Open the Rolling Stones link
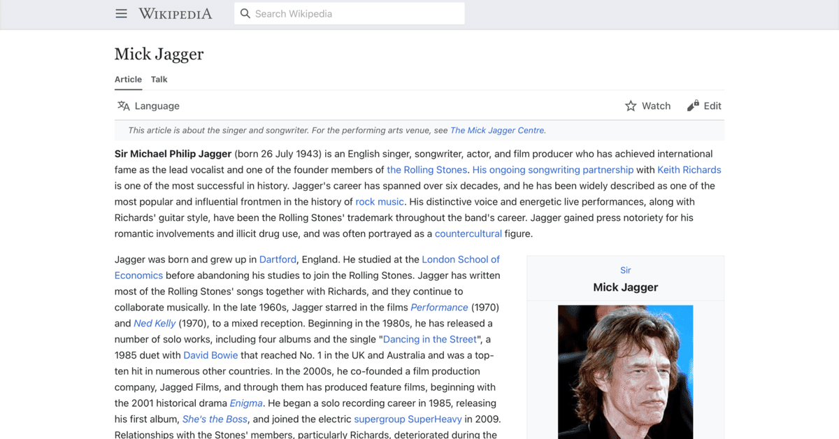Screen dimensions: 839x439 [426, 170]
